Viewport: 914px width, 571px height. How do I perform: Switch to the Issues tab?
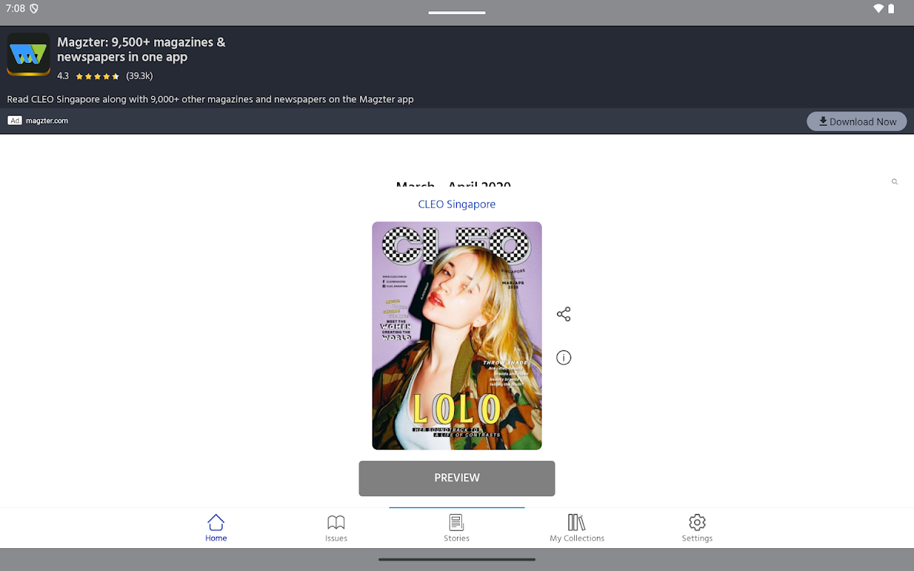tap(336, 528)
